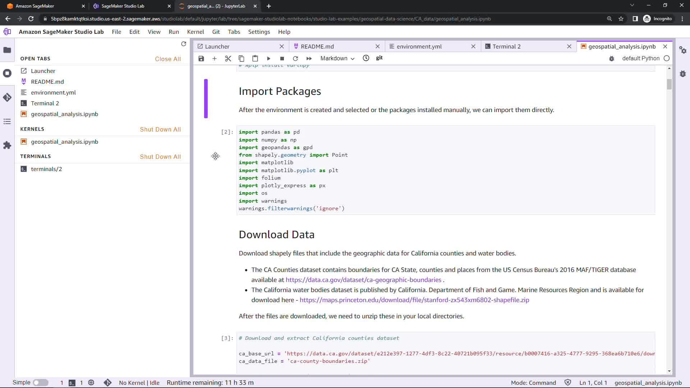Open the Table of Contents sidebar icon
690x388 pixels.
pos(7,121)
